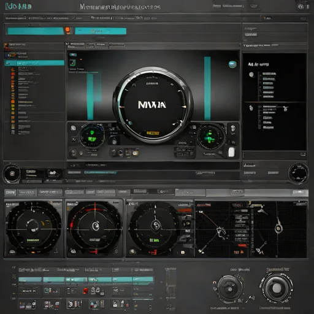Select the teal highlighted row in the left list
Image resolution: width=314 pixels, height=314 pixels.
(34, 63)
